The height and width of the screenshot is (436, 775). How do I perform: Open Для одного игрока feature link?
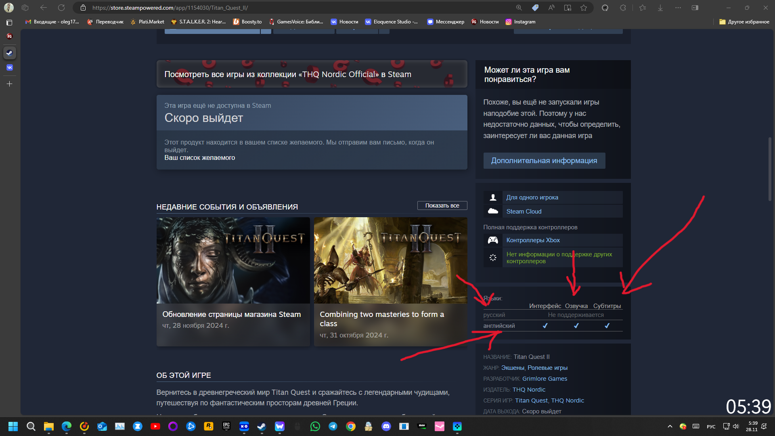(532, 197)
